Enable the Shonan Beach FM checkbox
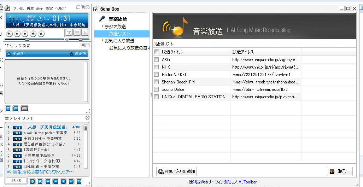 click(157, 82)
